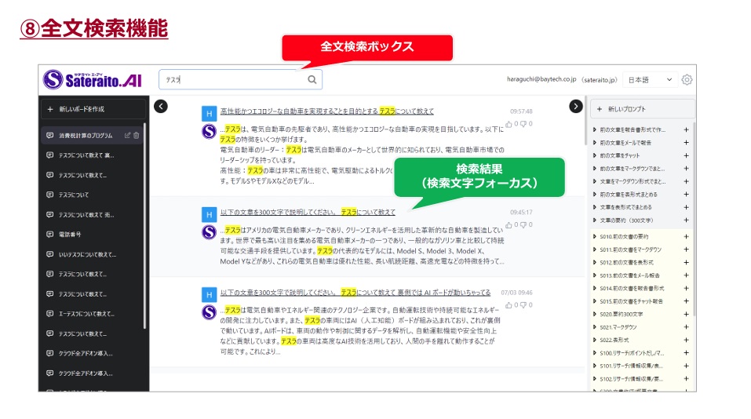
Task: Collapse left panel with the arrow button
Action: [x=161, y=106]
